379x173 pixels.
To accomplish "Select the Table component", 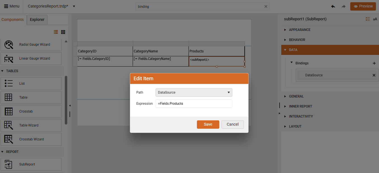I will [31, 97].
